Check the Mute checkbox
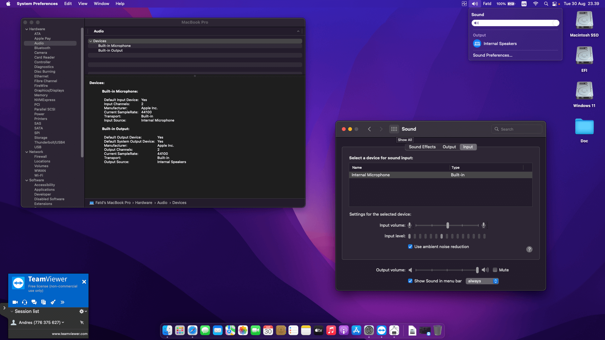605x340 pixels. (495, 270)
